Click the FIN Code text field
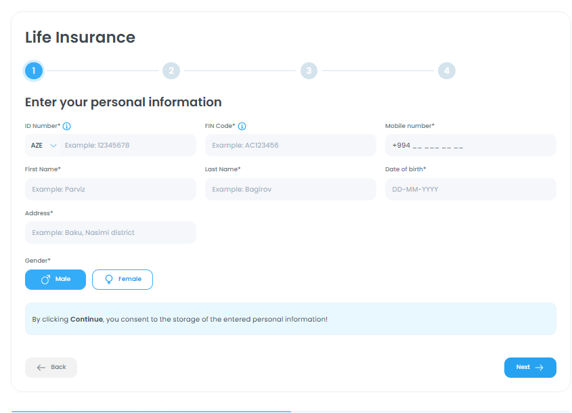The height and width of the screenshot is (413, 572). (290, 146)
